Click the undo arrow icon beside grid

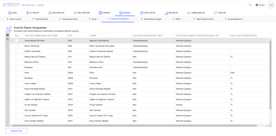[8, 40]
